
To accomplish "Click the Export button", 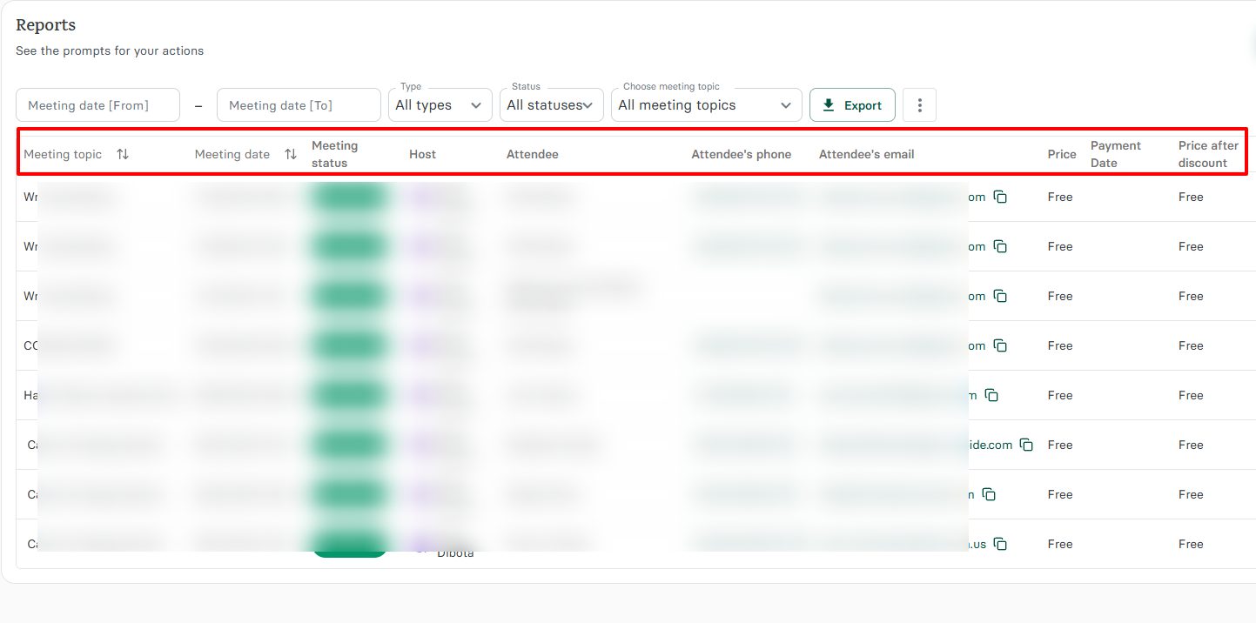I will pos(852,104).
